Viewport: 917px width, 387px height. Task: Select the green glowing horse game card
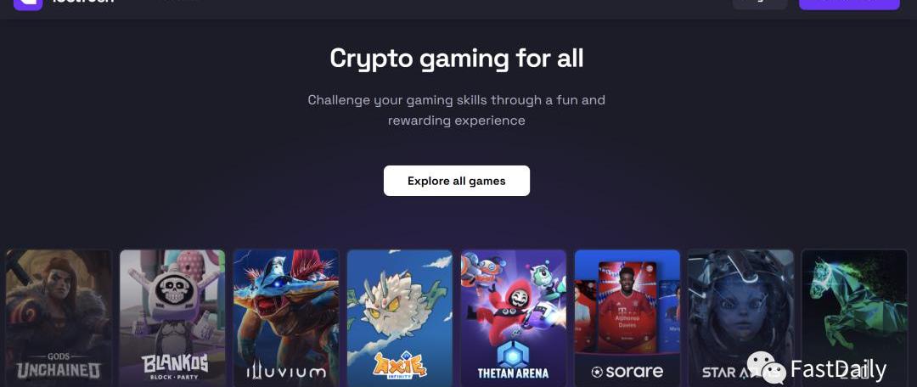pyautogui.click(x=854, y=318)
